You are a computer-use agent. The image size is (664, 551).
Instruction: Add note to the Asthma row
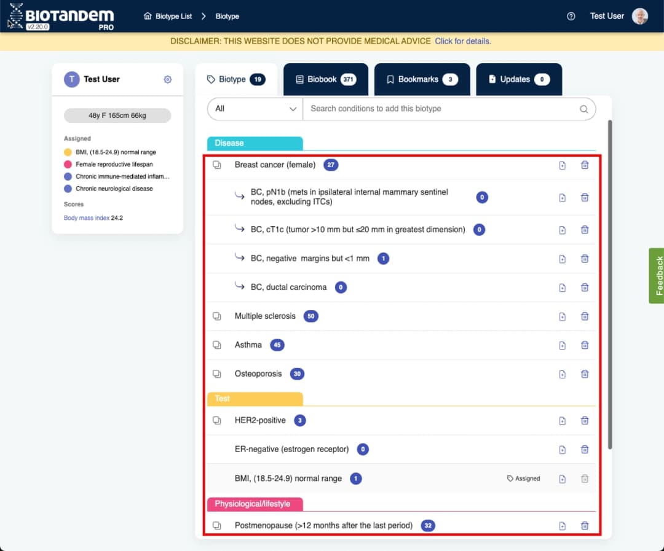562,345
